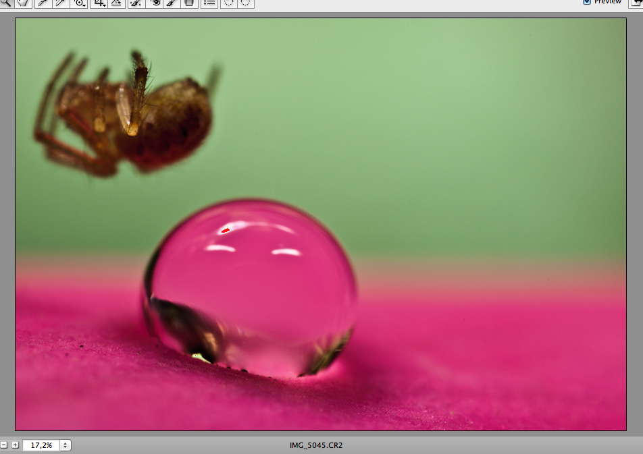Select the Targeted Adjustment tool

80,3
